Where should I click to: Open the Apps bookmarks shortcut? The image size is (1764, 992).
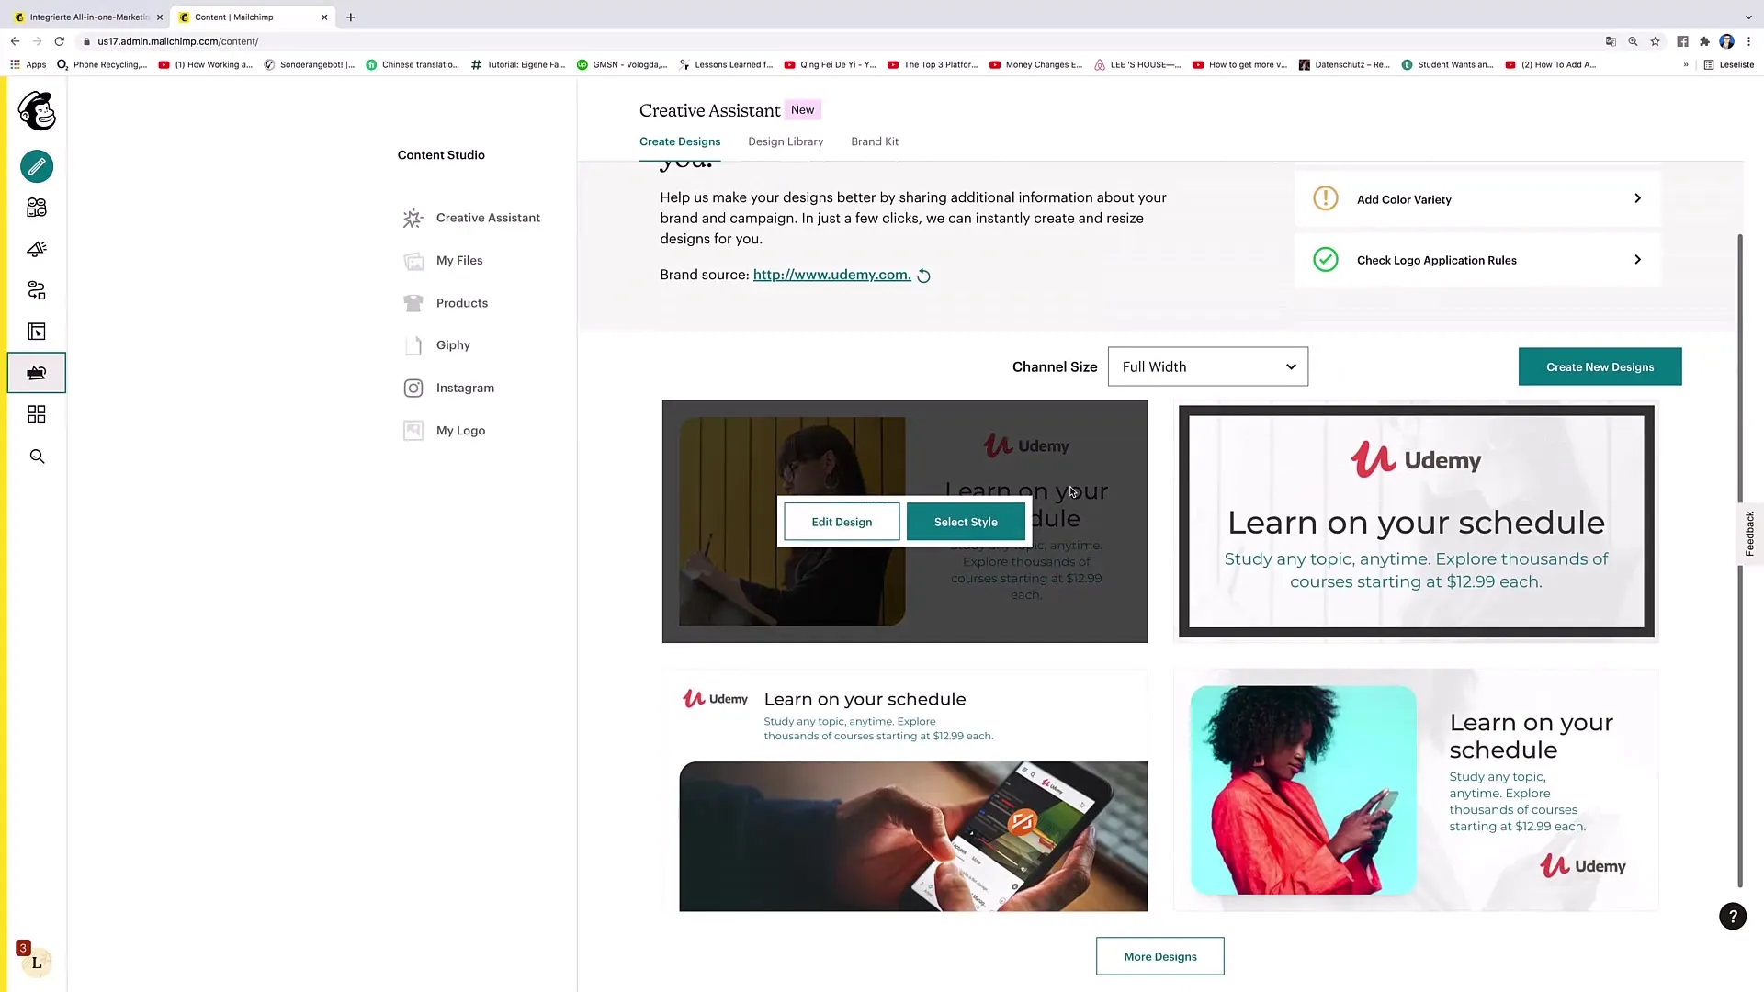tap(28, 64)
